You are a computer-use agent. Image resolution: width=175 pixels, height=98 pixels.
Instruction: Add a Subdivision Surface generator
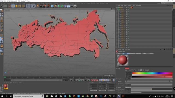[59, 6]
